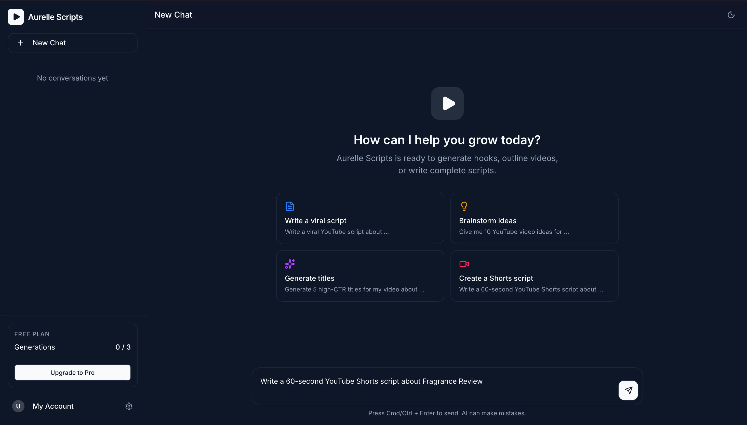Click the orange lightbulb icon on Brainstorm card
The image size is (747, 425).
[464, 206]
